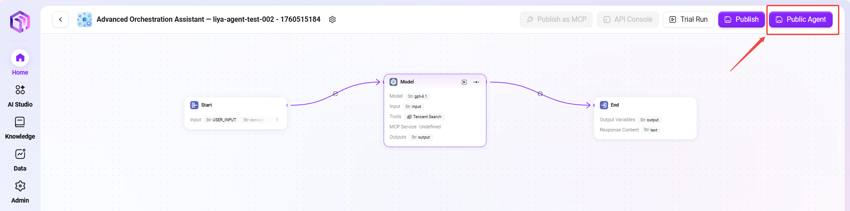Open settings gear next to the agent title
This screenshot has height=211, width=850.
[332, 20]
